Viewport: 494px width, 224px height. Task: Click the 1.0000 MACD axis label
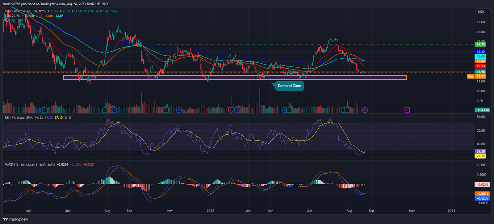click(482, 165)
